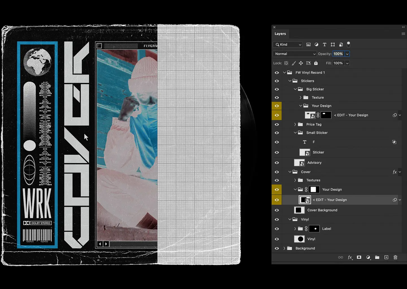Viewport: 407px width, 289px height.
Task: Hide the Advisory layer
Action: tap(277, 163)
